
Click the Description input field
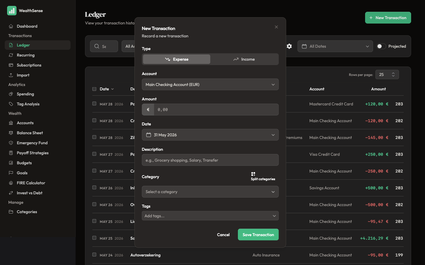[210, 160]
